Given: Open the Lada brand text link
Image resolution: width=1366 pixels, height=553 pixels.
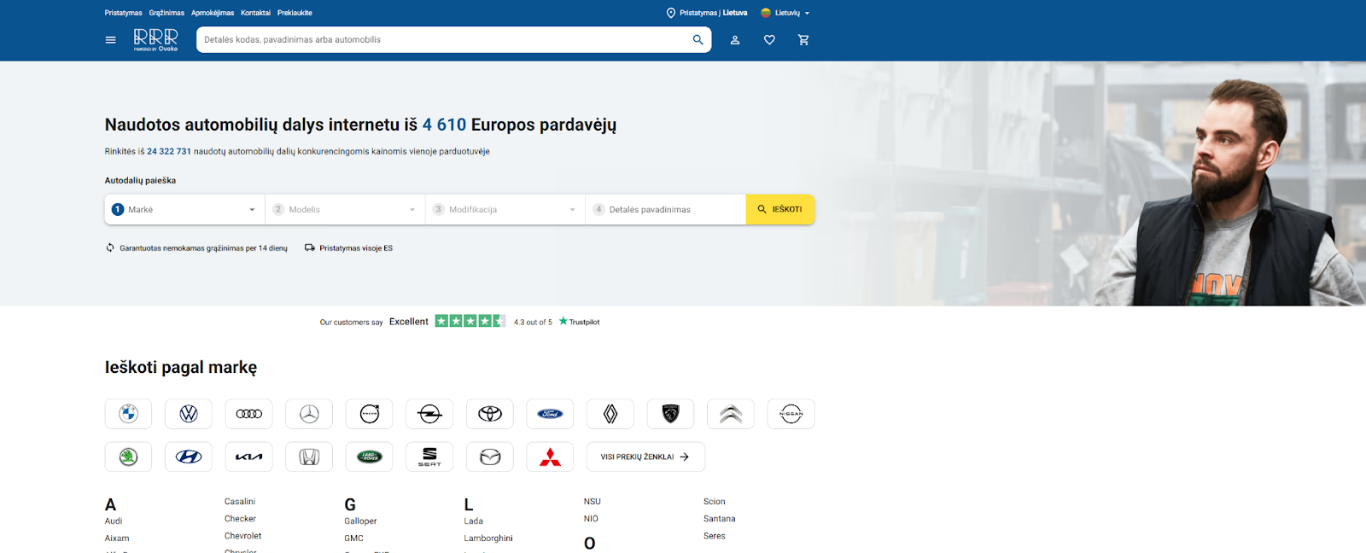Looking at the screenshot, I should [x=474, y=521].
